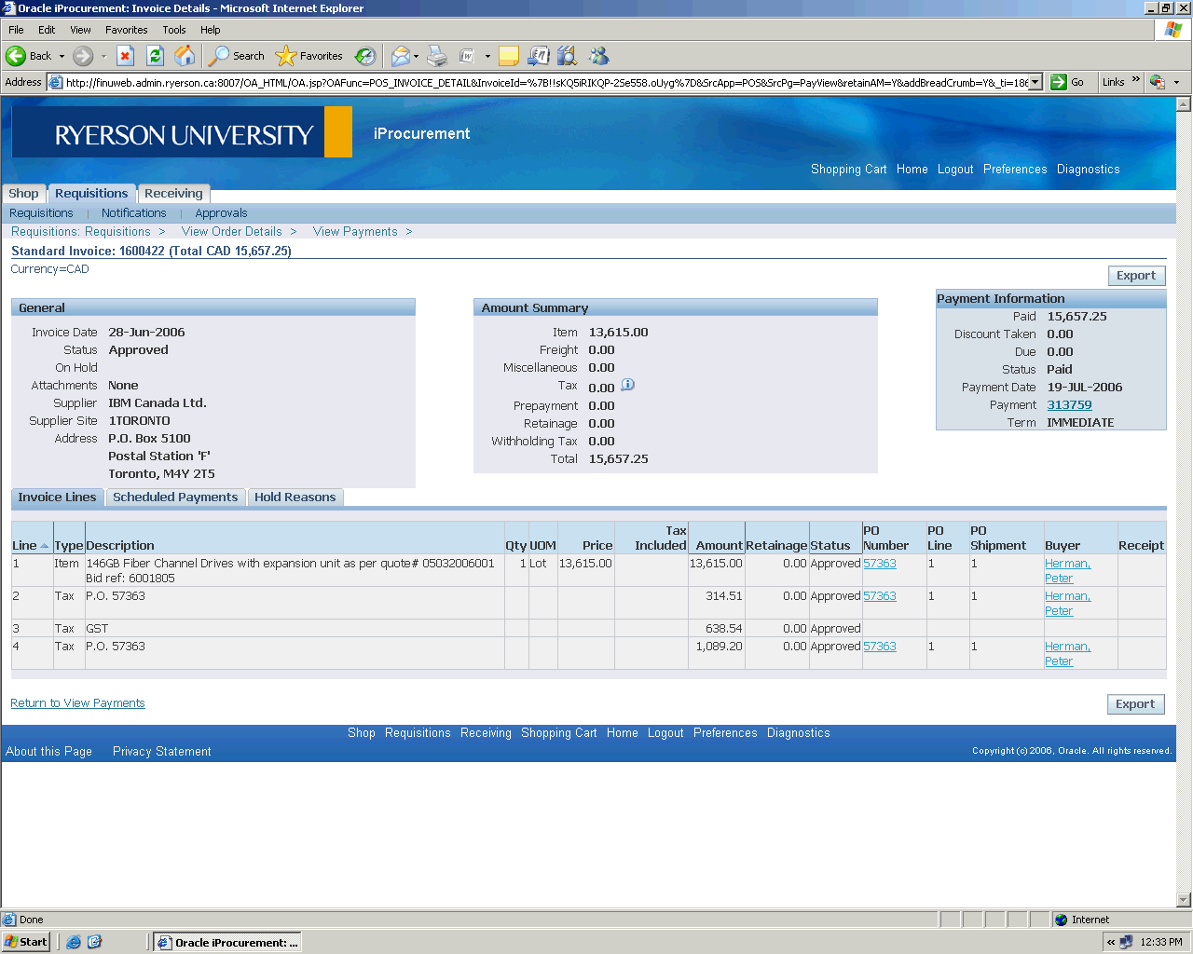This screenshot has width=1193, height=954.
Task: Open the Back button history dropdown arrow
Action: pos(62,56)
